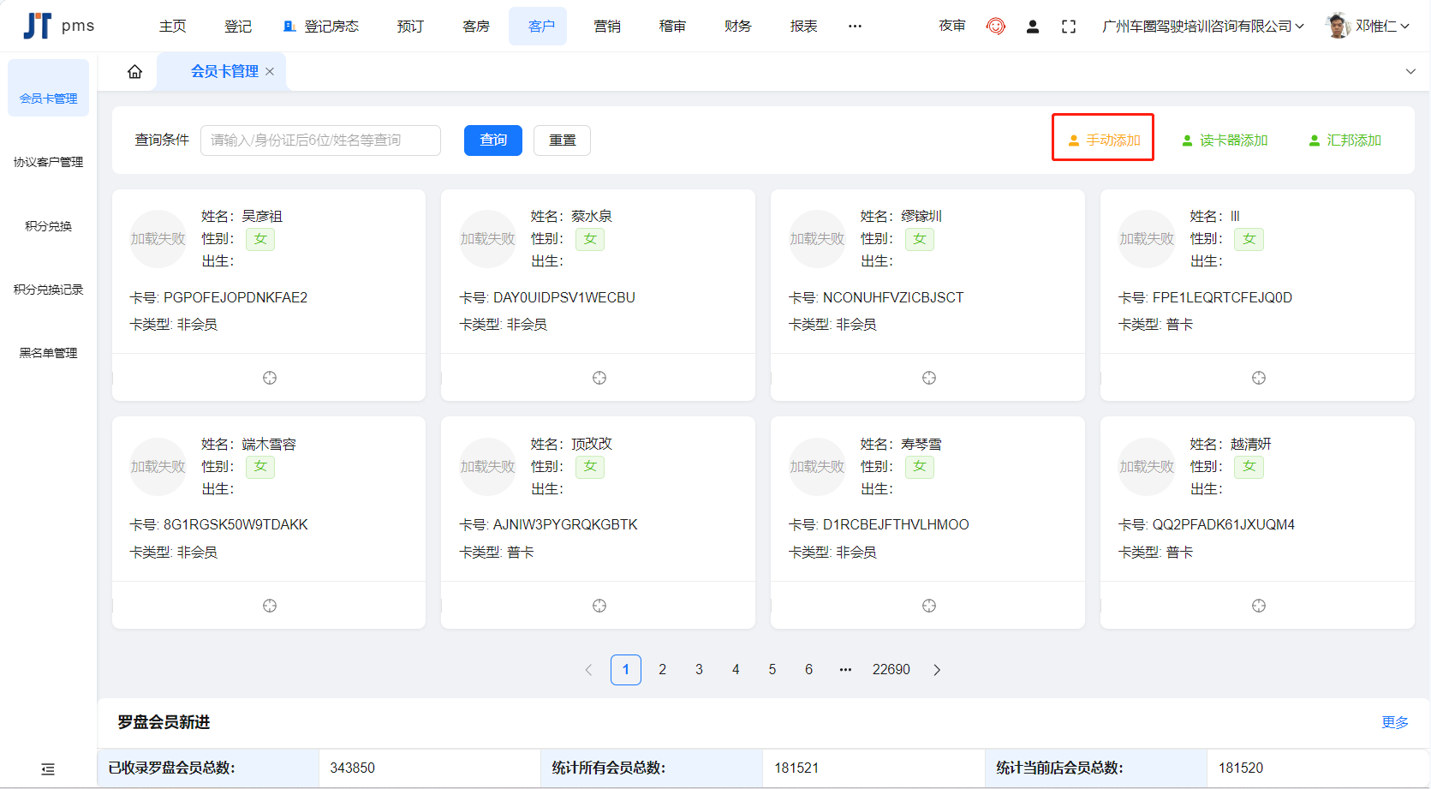Select 黑名单管理 in the sidebar
Viewport: 1431px width, 789px height.
point(48,353)
